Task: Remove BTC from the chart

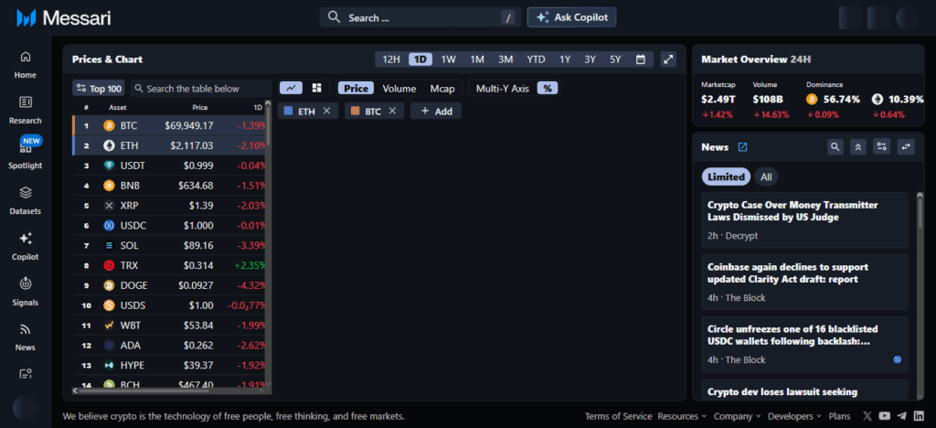Action: click(x=392, y=111)
